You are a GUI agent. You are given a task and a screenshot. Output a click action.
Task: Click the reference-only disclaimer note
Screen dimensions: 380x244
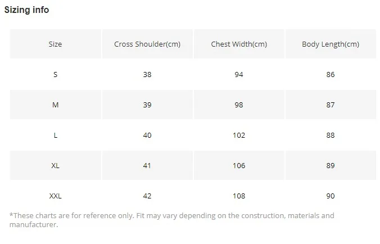[x=171, y=220]
